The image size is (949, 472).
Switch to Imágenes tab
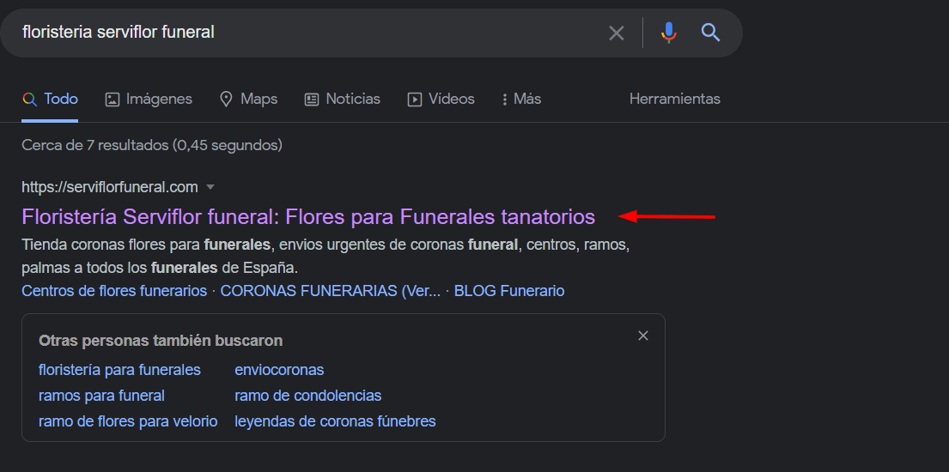point(149,99)
